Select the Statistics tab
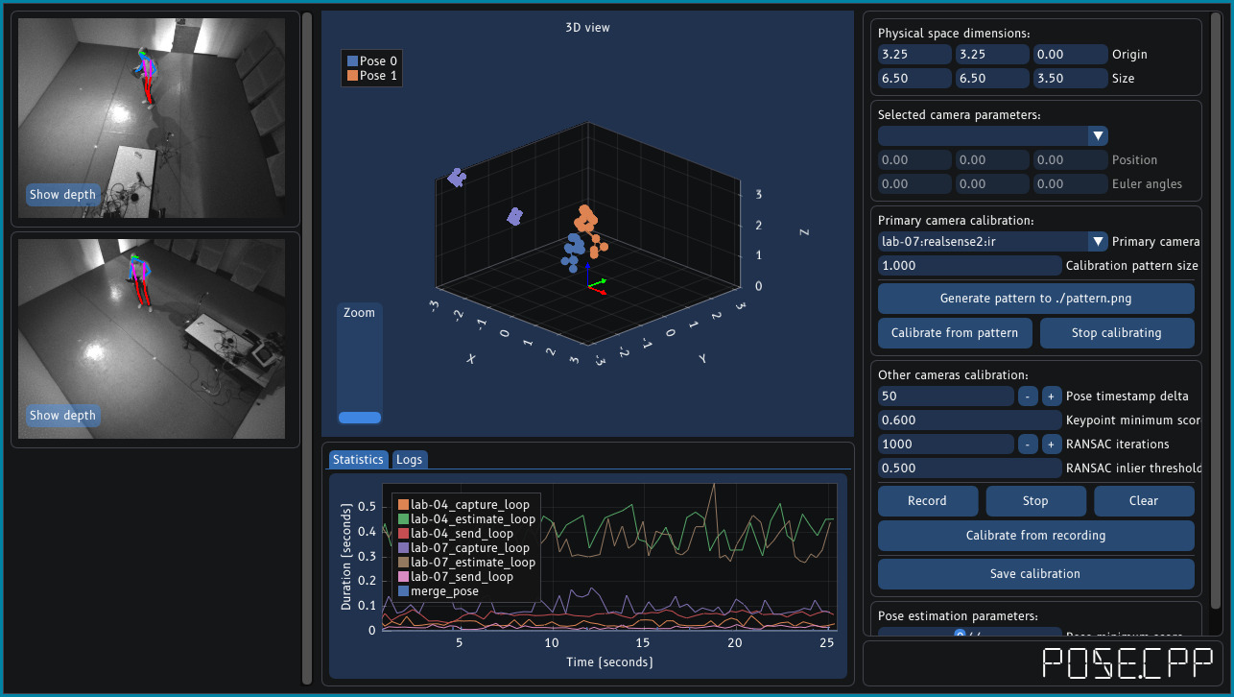 tap(358, 459)
